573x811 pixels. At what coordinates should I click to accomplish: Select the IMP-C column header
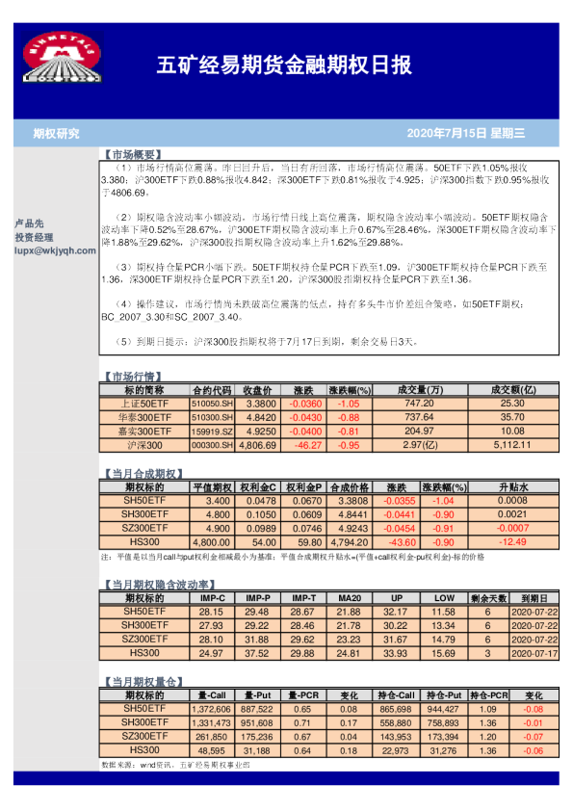click(x=213, y=598)
